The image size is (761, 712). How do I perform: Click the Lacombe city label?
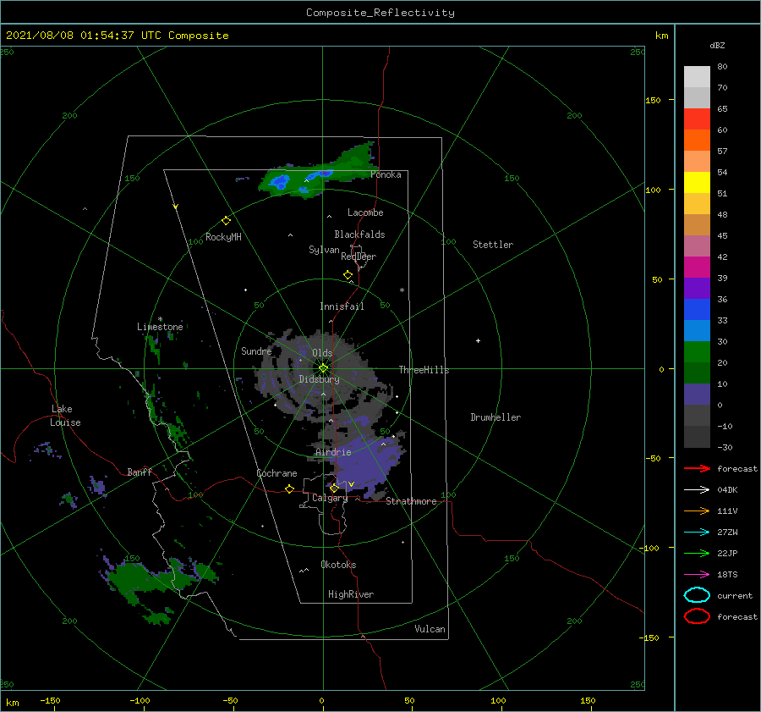[x=365, y=212]
